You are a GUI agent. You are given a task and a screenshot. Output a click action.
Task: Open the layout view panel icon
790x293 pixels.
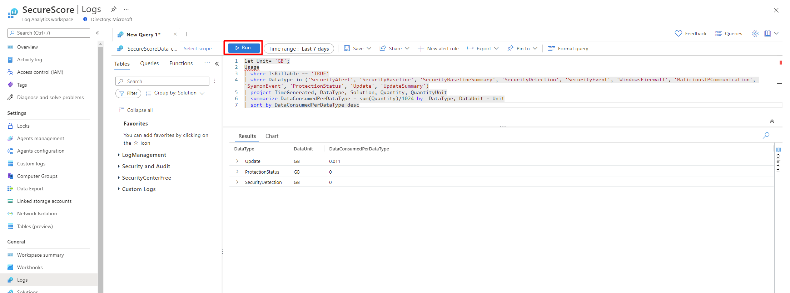767,34
